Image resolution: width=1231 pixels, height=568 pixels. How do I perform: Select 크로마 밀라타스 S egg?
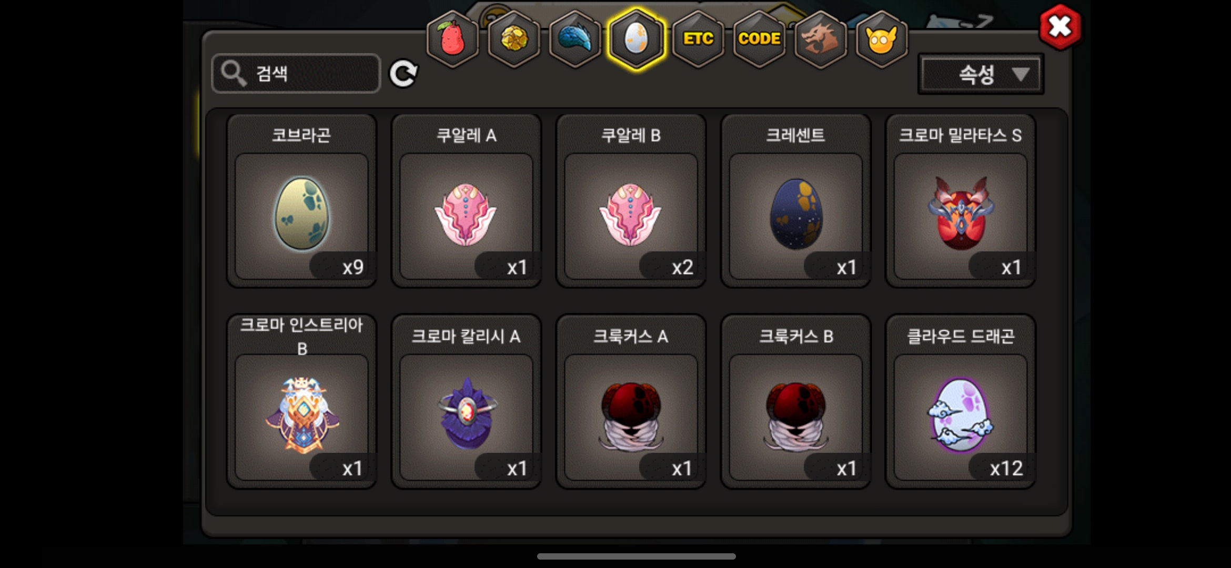(x=961, y=201)
